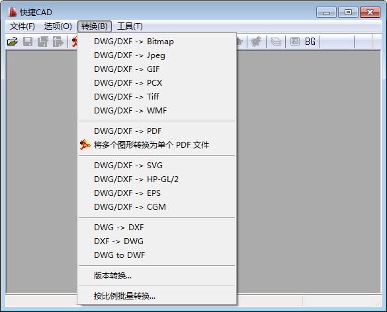387x312 pixels.
Task: Pick DWG/DXF -> WMF option
Action: click(157, 111)
